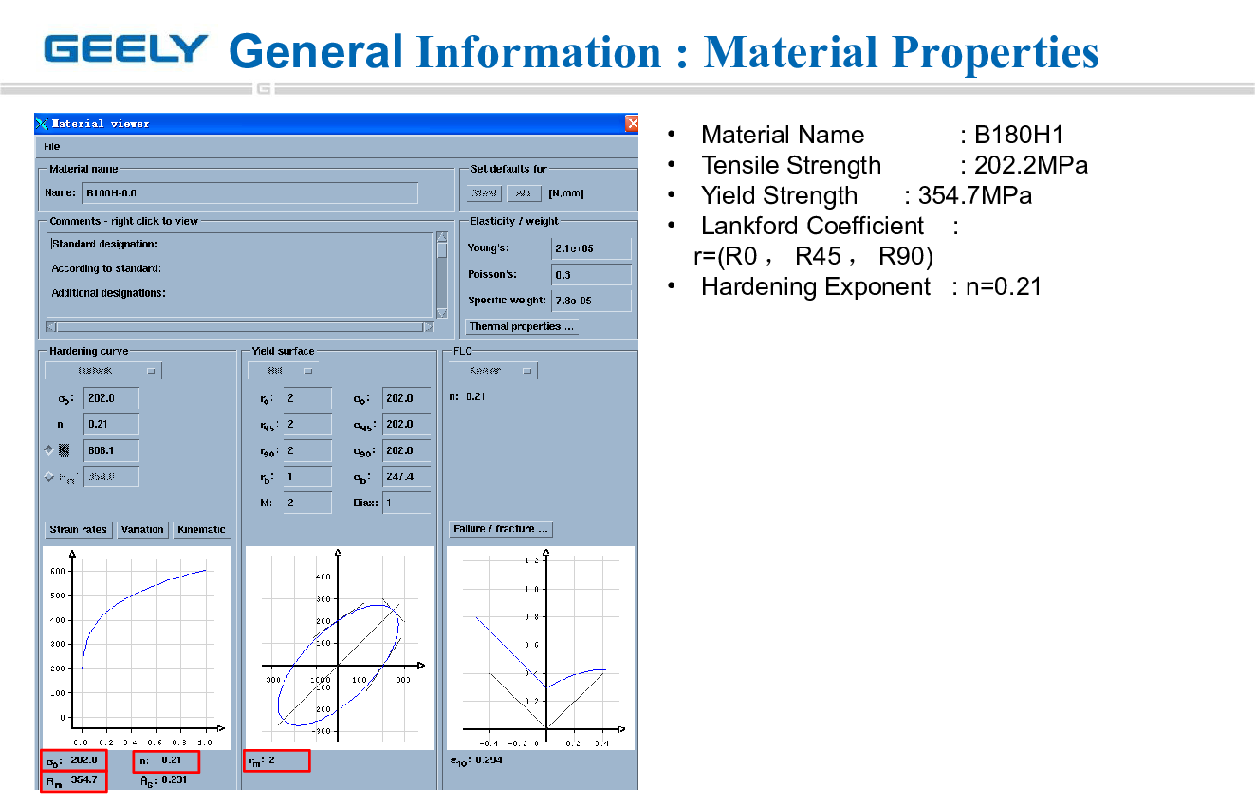
Task: Set defaults for Alu
Action: pos(523,193)
